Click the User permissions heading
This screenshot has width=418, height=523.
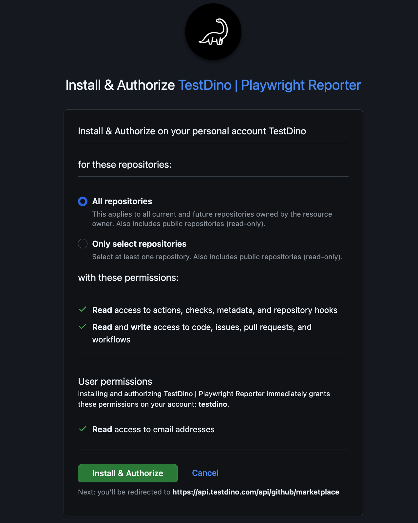[x=115, y=381]
